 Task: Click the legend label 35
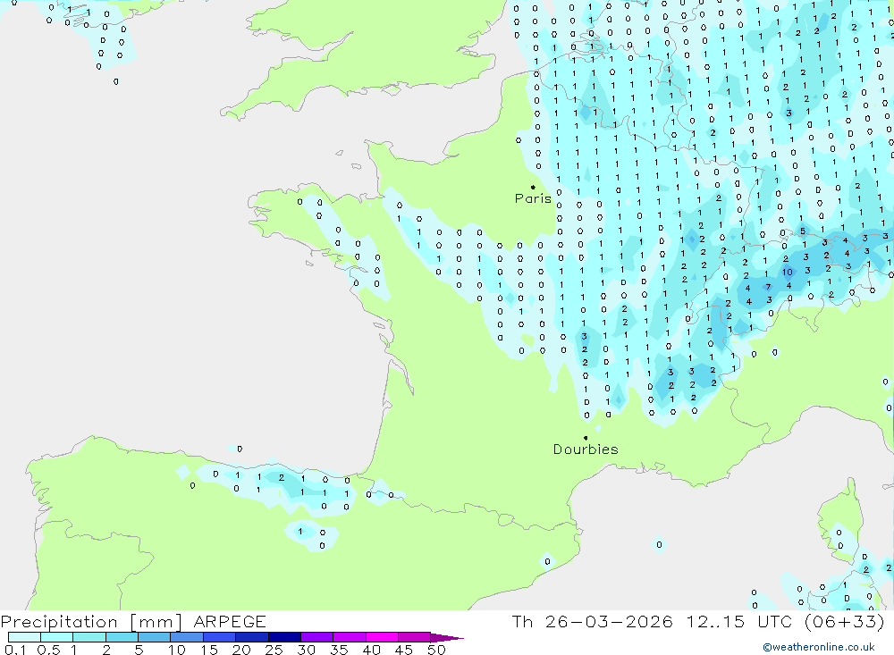(x=339, y=650)
